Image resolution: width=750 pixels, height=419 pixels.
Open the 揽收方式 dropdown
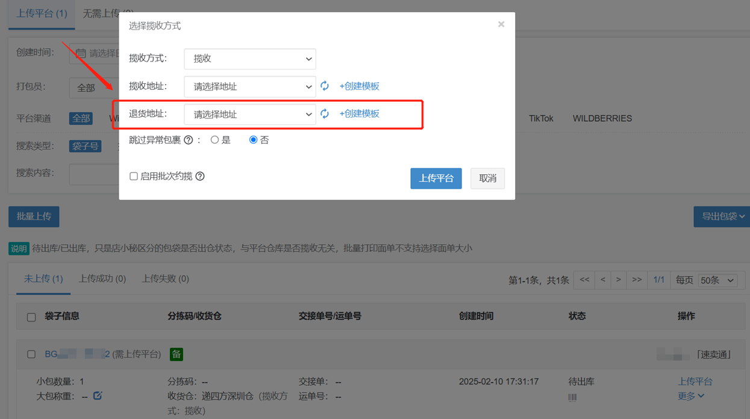(249, 59)
